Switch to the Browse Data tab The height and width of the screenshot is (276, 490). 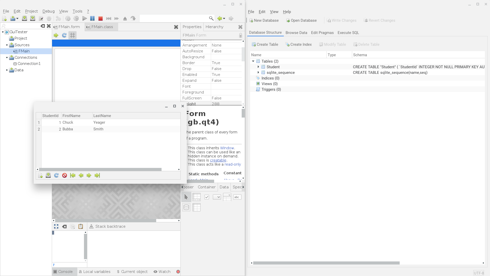(296, 33)
